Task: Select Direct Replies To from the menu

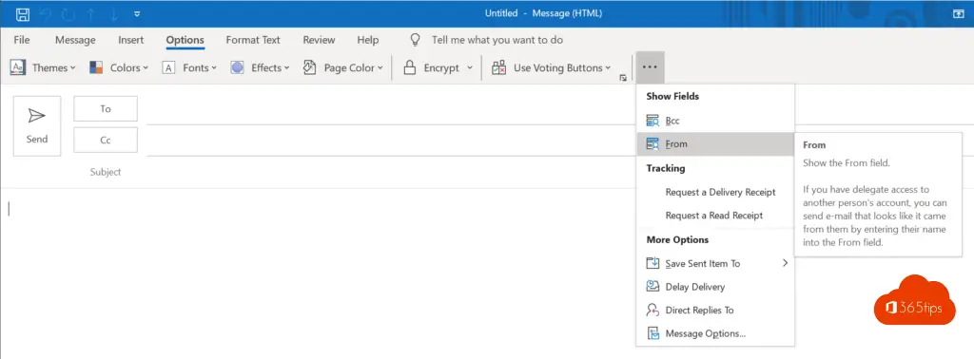Action: pos(715,310)
